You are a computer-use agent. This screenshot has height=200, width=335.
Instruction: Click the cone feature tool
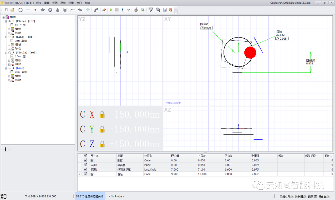[57, 10]
